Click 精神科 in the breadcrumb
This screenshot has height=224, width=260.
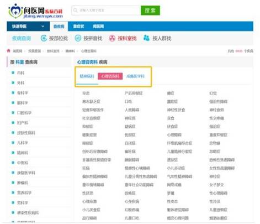70,51
